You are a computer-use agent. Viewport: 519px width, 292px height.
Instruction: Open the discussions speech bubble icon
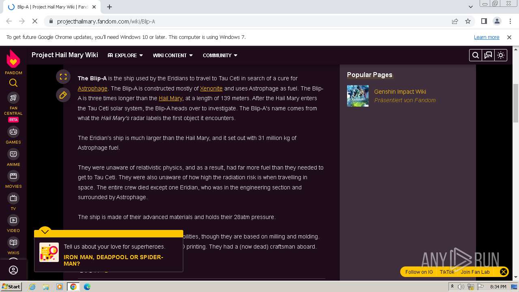[488, 55]
